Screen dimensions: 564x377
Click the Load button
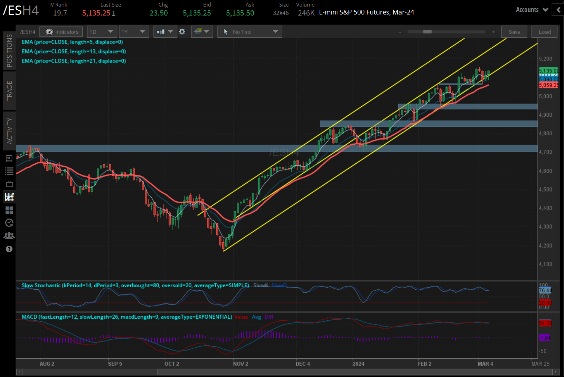[x=544, y=31]
